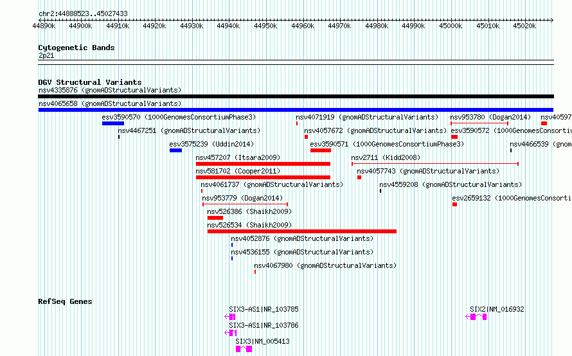This screenshot has height=356, width=572.
Task: Click the SIX3-AS1 NR_103785 magenta gene glyph
Action: [x=230, y=317]
